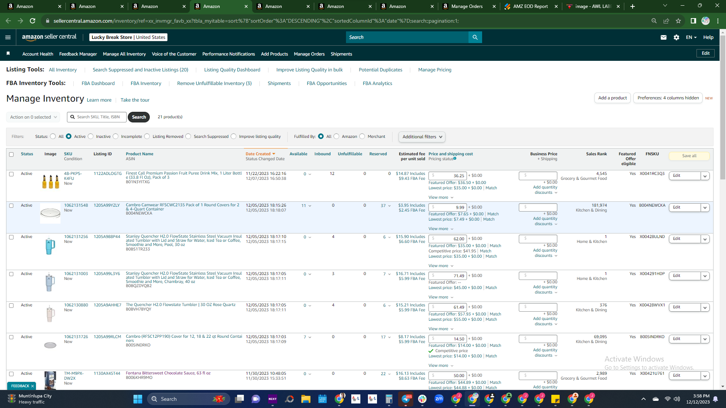Expand View more for Cambro Camwear pricing
Image resolution: width=726 pixels, height=408 pixels.
point(441,229)
